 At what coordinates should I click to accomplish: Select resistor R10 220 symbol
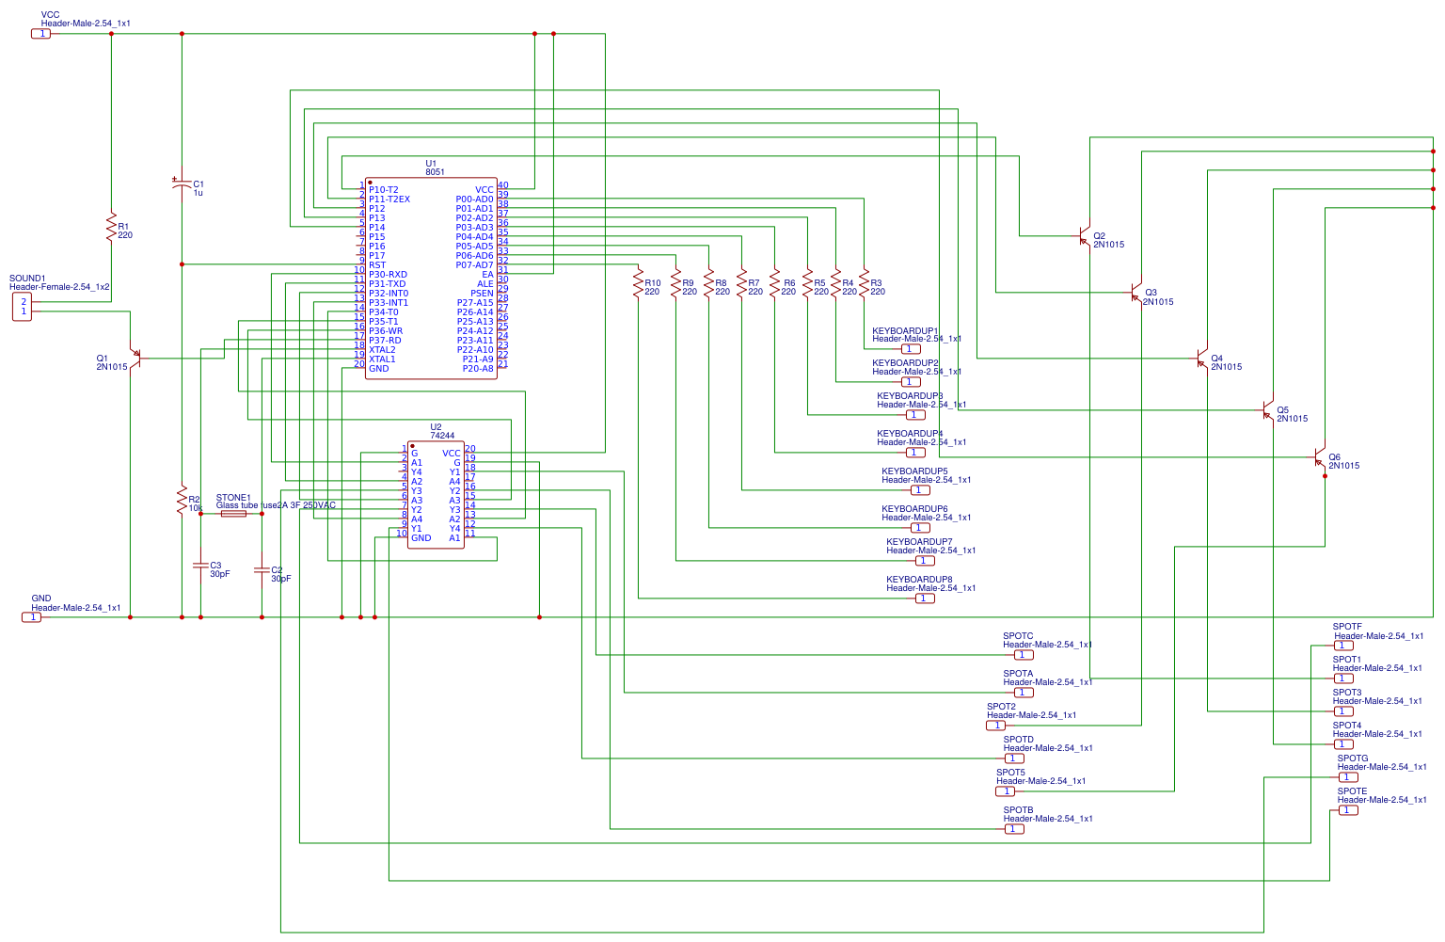[638, 283]
